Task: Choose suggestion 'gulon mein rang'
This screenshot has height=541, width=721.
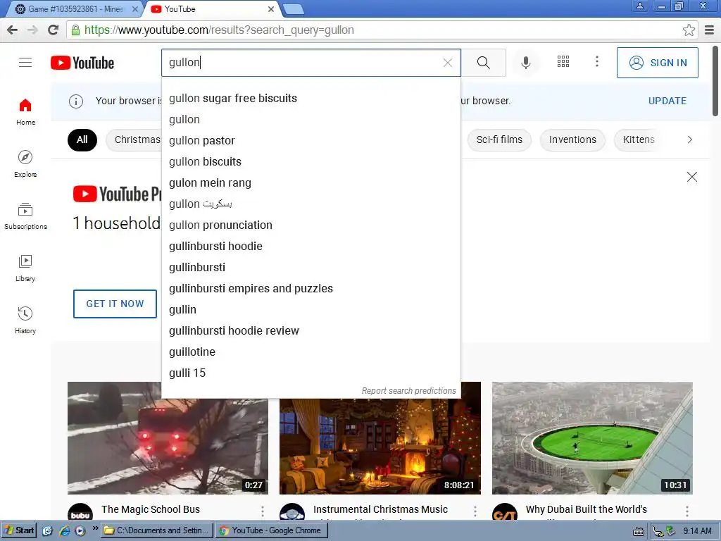Action: tap(311, 183)
